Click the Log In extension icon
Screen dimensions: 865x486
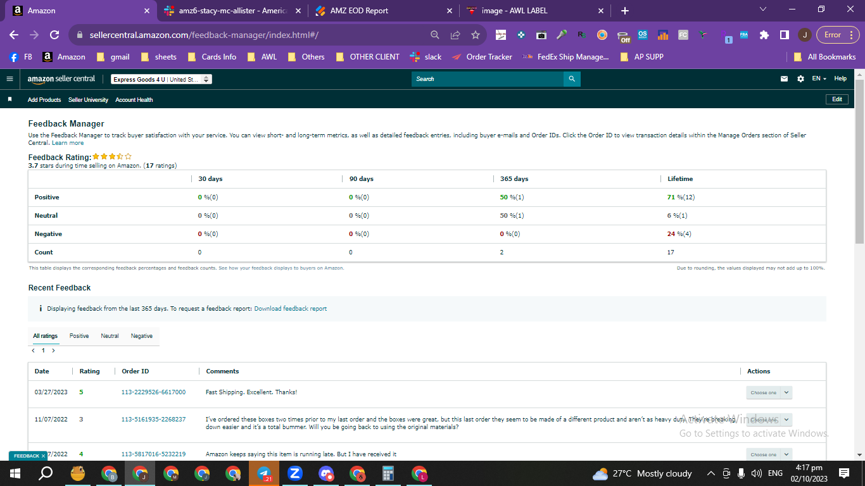pyautogui.click(x=501, y=35)
